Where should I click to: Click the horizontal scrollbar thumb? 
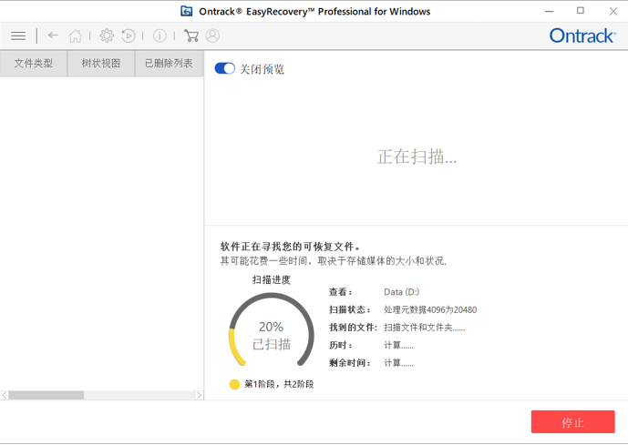pos(46,396)
